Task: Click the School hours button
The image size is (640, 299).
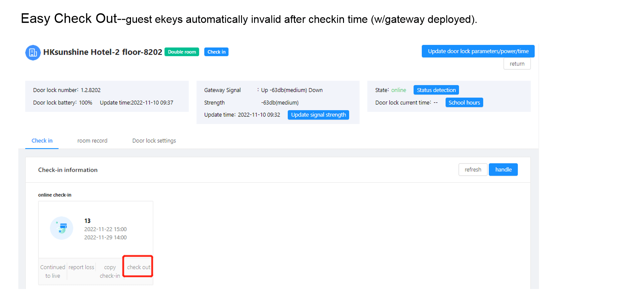Action: (x=464, y=103)
